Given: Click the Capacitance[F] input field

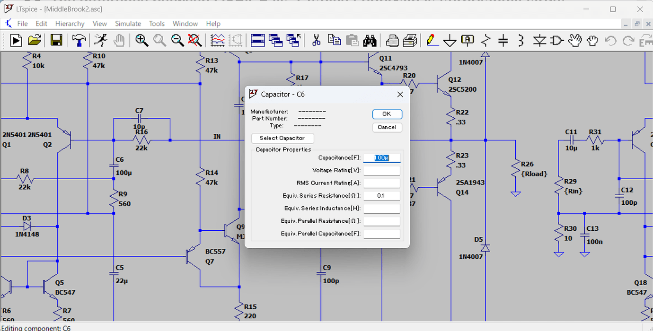Looking at the screenshot, I should 382,158.
